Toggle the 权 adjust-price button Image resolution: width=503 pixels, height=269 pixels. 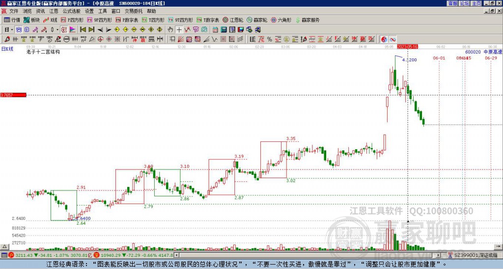pyautogui.click(x=64, y=29)
